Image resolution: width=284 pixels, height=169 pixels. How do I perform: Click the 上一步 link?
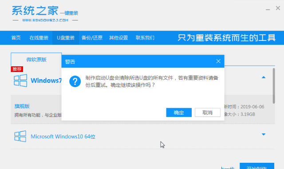[x=228, y=168]
